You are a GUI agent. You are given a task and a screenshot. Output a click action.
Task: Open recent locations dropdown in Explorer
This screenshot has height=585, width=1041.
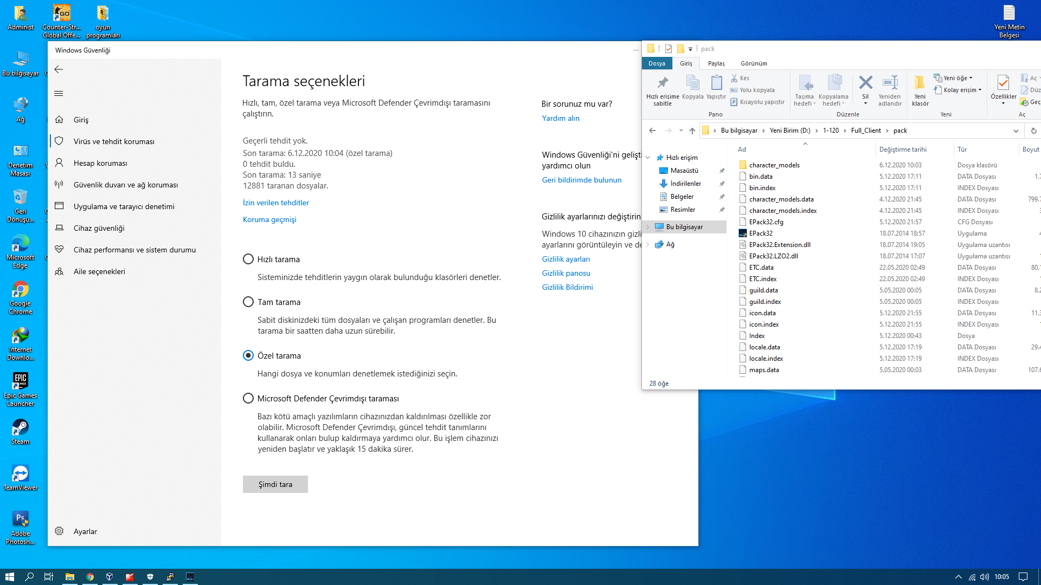click(x=681, y=131)
